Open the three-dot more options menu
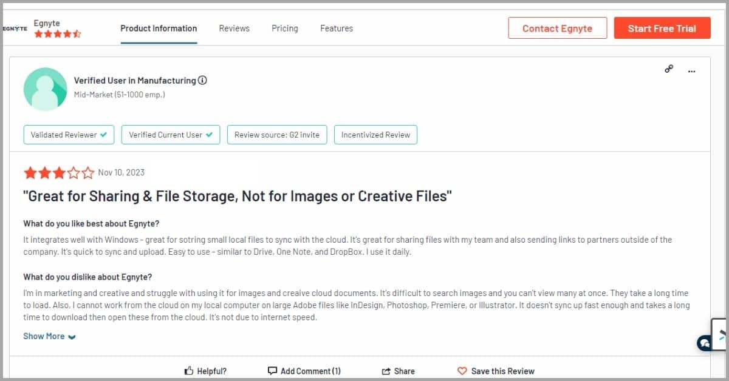This screenshot has height=381, width=729. tap(691, 71)
